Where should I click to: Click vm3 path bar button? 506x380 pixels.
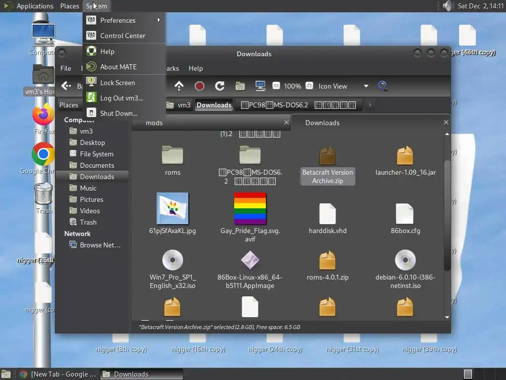(x=178, y=105)
